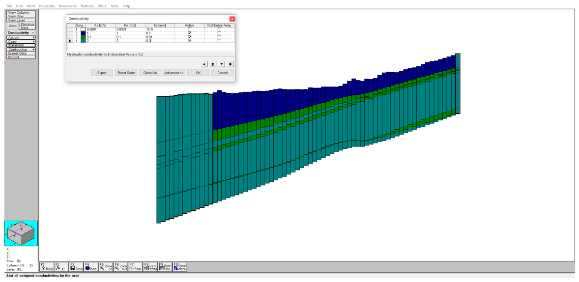
Task: Select Ky cell of zone 3 (0.1)
Action: pyautogui.click(x=130, y=37)
